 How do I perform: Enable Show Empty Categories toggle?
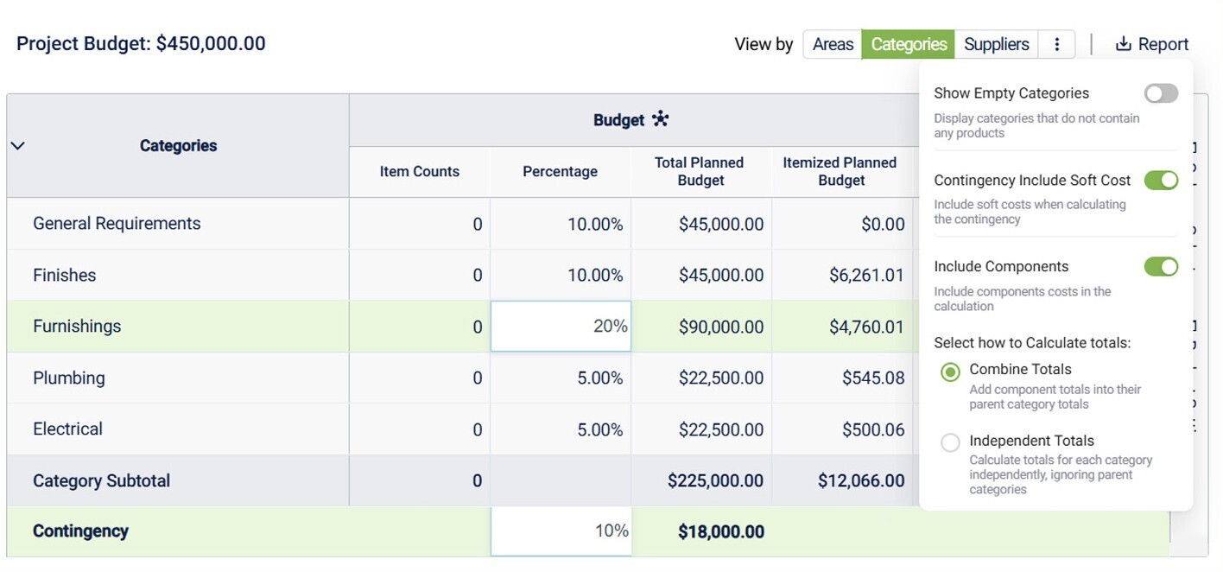[x=1161, y=93]
